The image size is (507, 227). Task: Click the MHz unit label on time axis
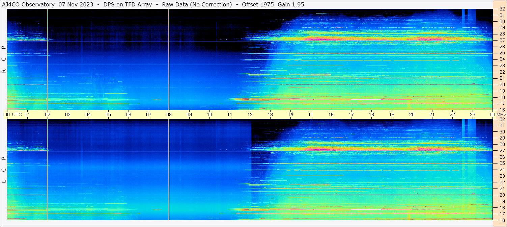(x=501, y=115)
